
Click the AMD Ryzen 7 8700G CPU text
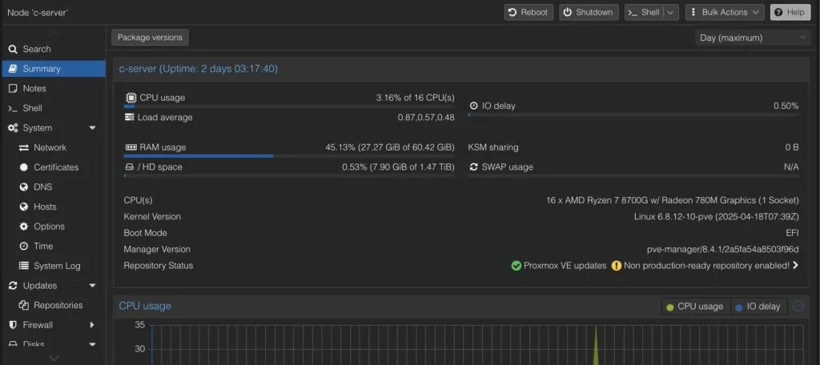click(673, 200)
